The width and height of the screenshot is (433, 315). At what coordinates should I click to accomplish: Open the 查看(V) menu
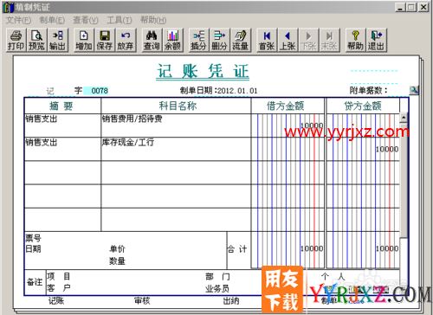(86, 20)
